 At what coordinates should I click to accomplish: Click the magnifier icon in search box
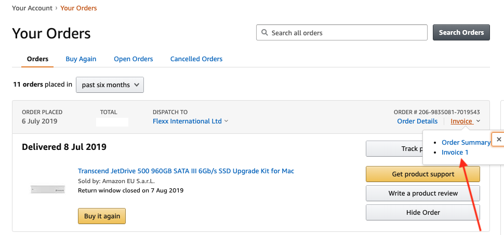pos(264,33)
